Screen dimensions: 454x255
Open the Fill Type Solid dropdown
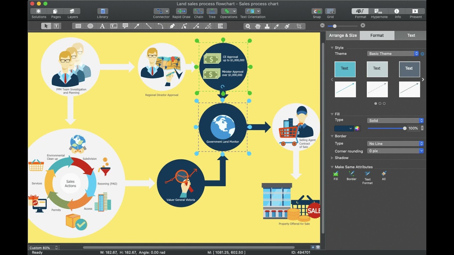(395, 121)
